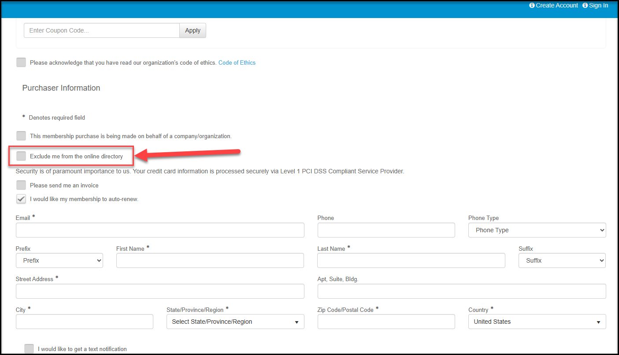Apply the coupon code

193,30
